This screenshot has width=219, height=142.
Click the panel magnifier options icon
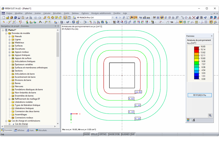coord(210,115)
